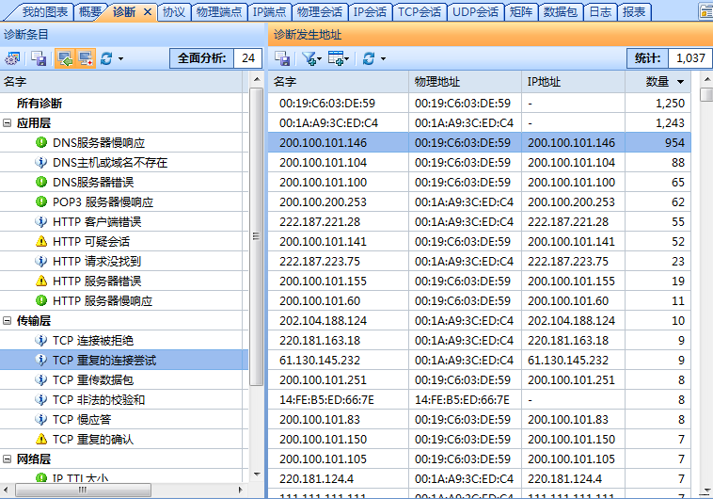
Task: Close the 诊断 tab with X
Action: (147, 12)
